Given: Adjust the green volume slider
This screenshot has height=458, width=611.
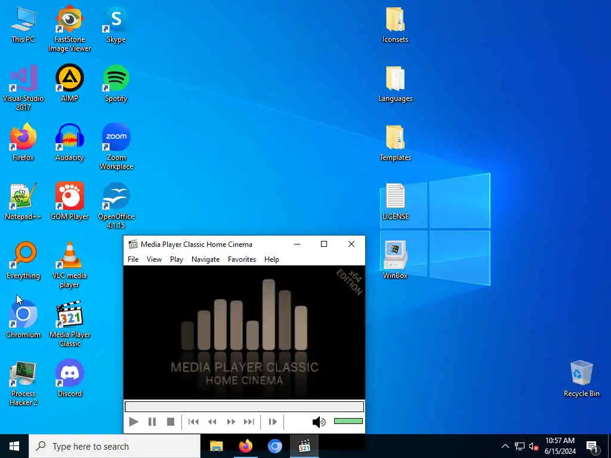Looking at the screenshot, I should click(x=348, y=421).
